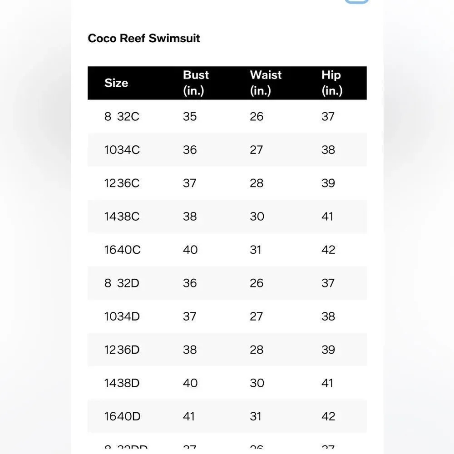Click bust value 35 in 32C row
This screenshot has width=454, height=454.
click(190, 117)
